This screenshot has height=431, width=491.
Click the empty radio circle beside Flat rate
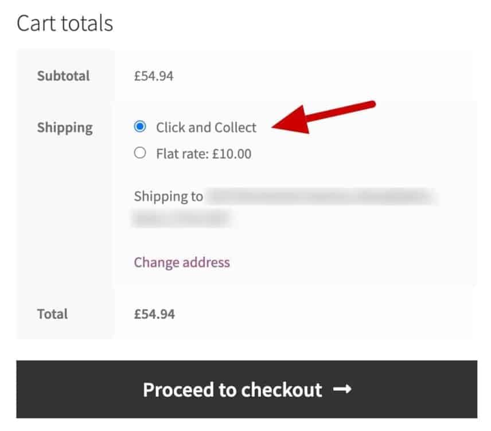tap(139, 153)
